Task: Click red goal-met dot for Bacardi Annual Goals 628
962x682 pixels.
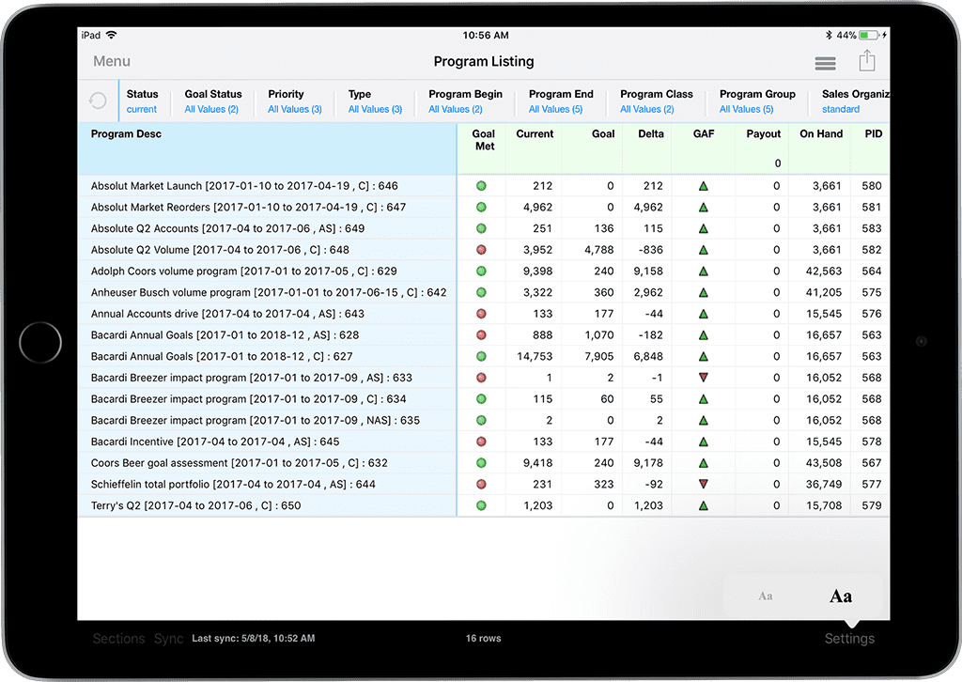Action: coord(482,335)
